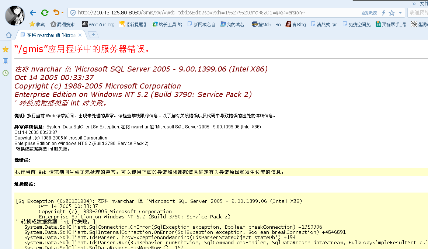This screenshot has height=249, width=428.
Task: Toggle the lightning speed mode icon
Action: 383,13
